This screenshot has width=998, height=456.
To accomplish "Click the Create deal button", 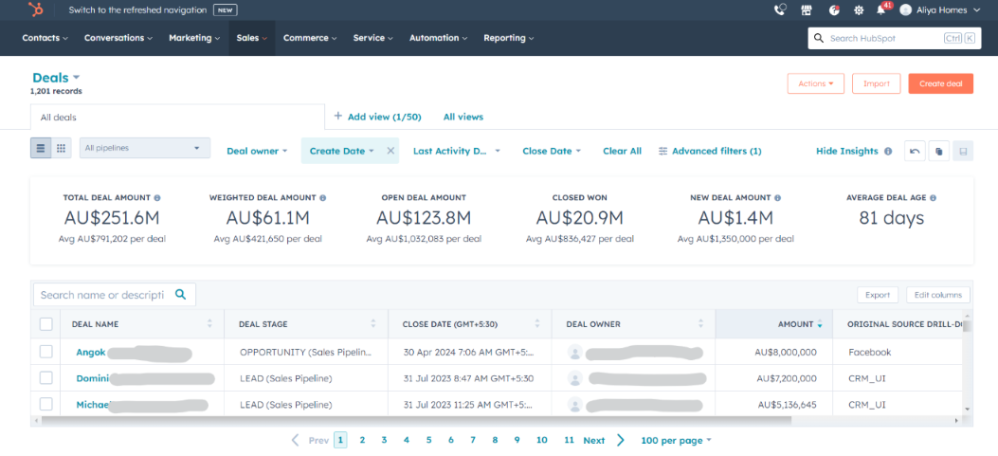I will tap(941, 83).
